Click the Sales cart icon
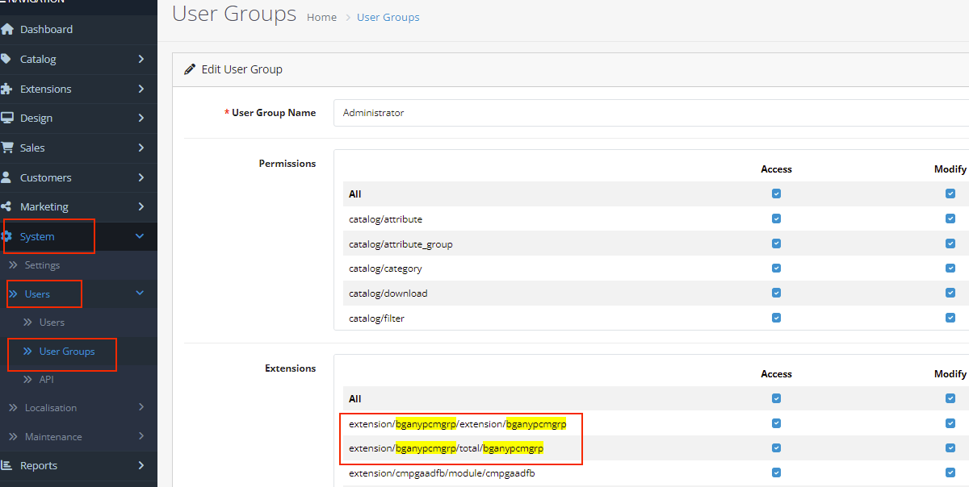 click(x=7, y=148)
